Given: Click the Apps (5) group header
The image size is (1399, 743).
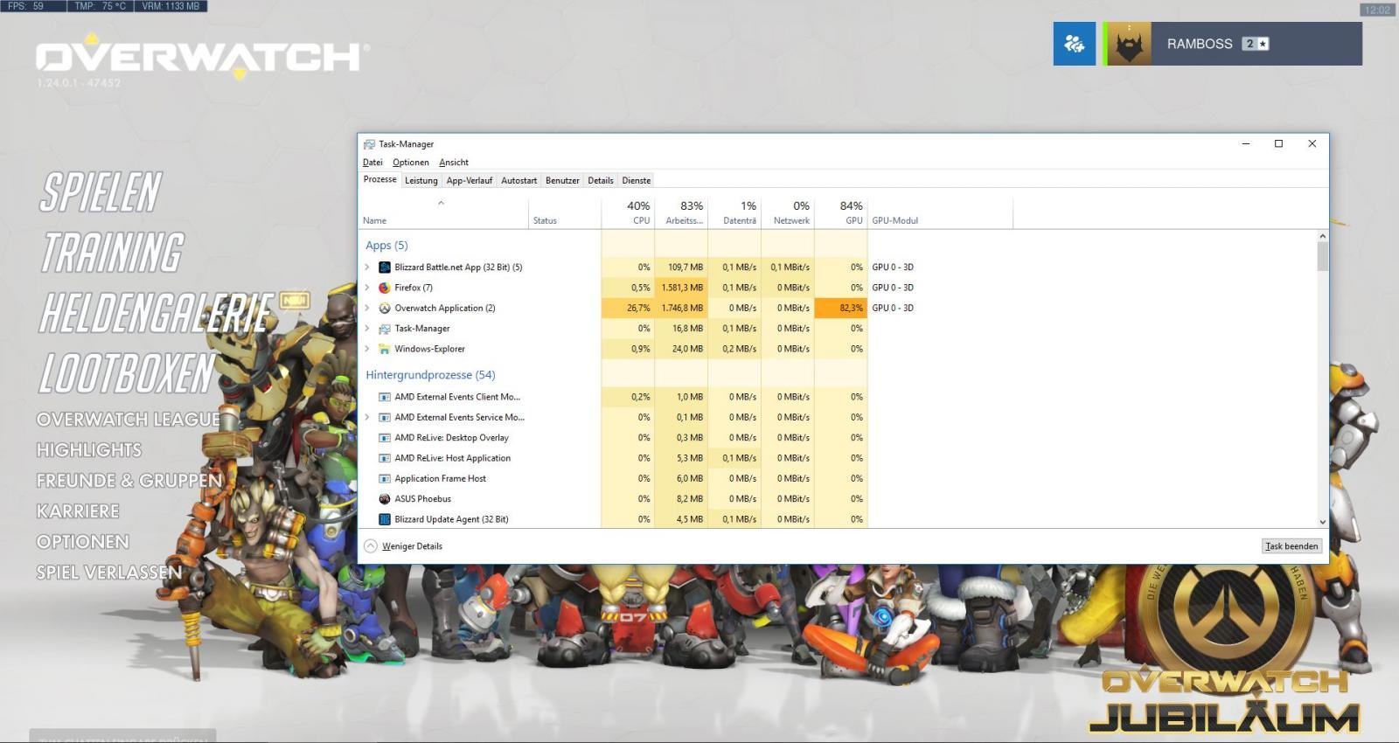Looking at the screenshot, I should click(x=386, y=246).
